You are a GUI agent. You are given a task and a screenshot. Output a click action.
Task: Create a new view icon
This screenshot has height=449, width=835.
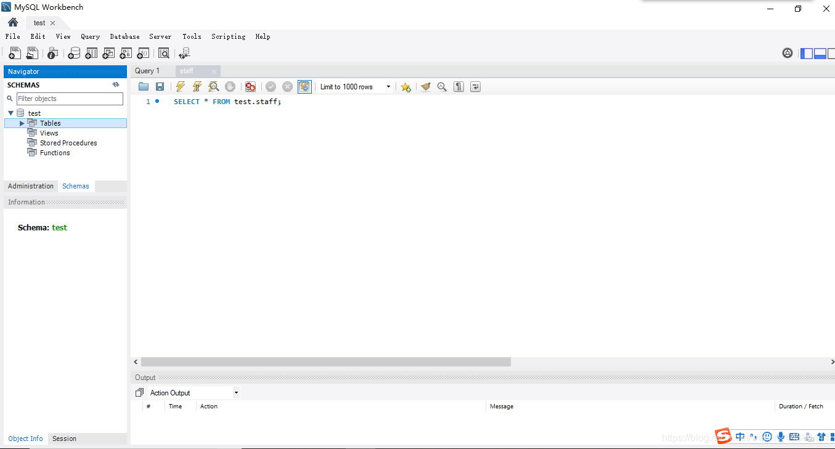click(x=108, y=54)
